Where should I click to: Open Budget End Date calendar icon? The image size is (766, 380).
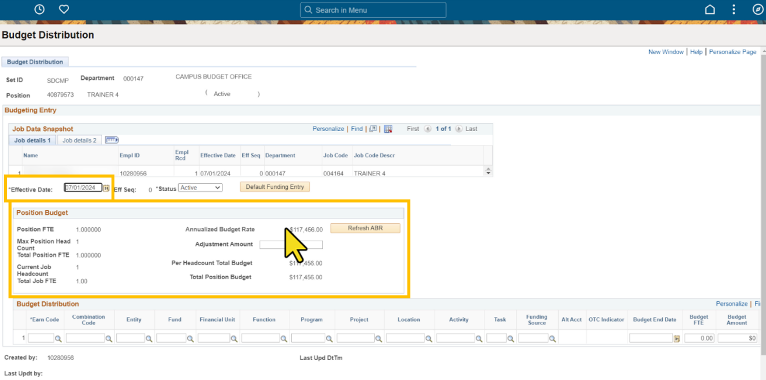tap(677, 338)
